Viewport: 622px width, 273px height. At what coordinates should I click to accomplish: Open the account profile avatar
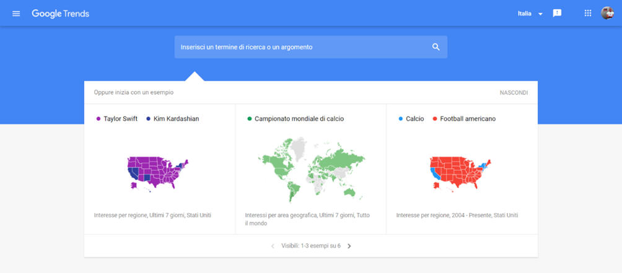(x=607, y=13)
